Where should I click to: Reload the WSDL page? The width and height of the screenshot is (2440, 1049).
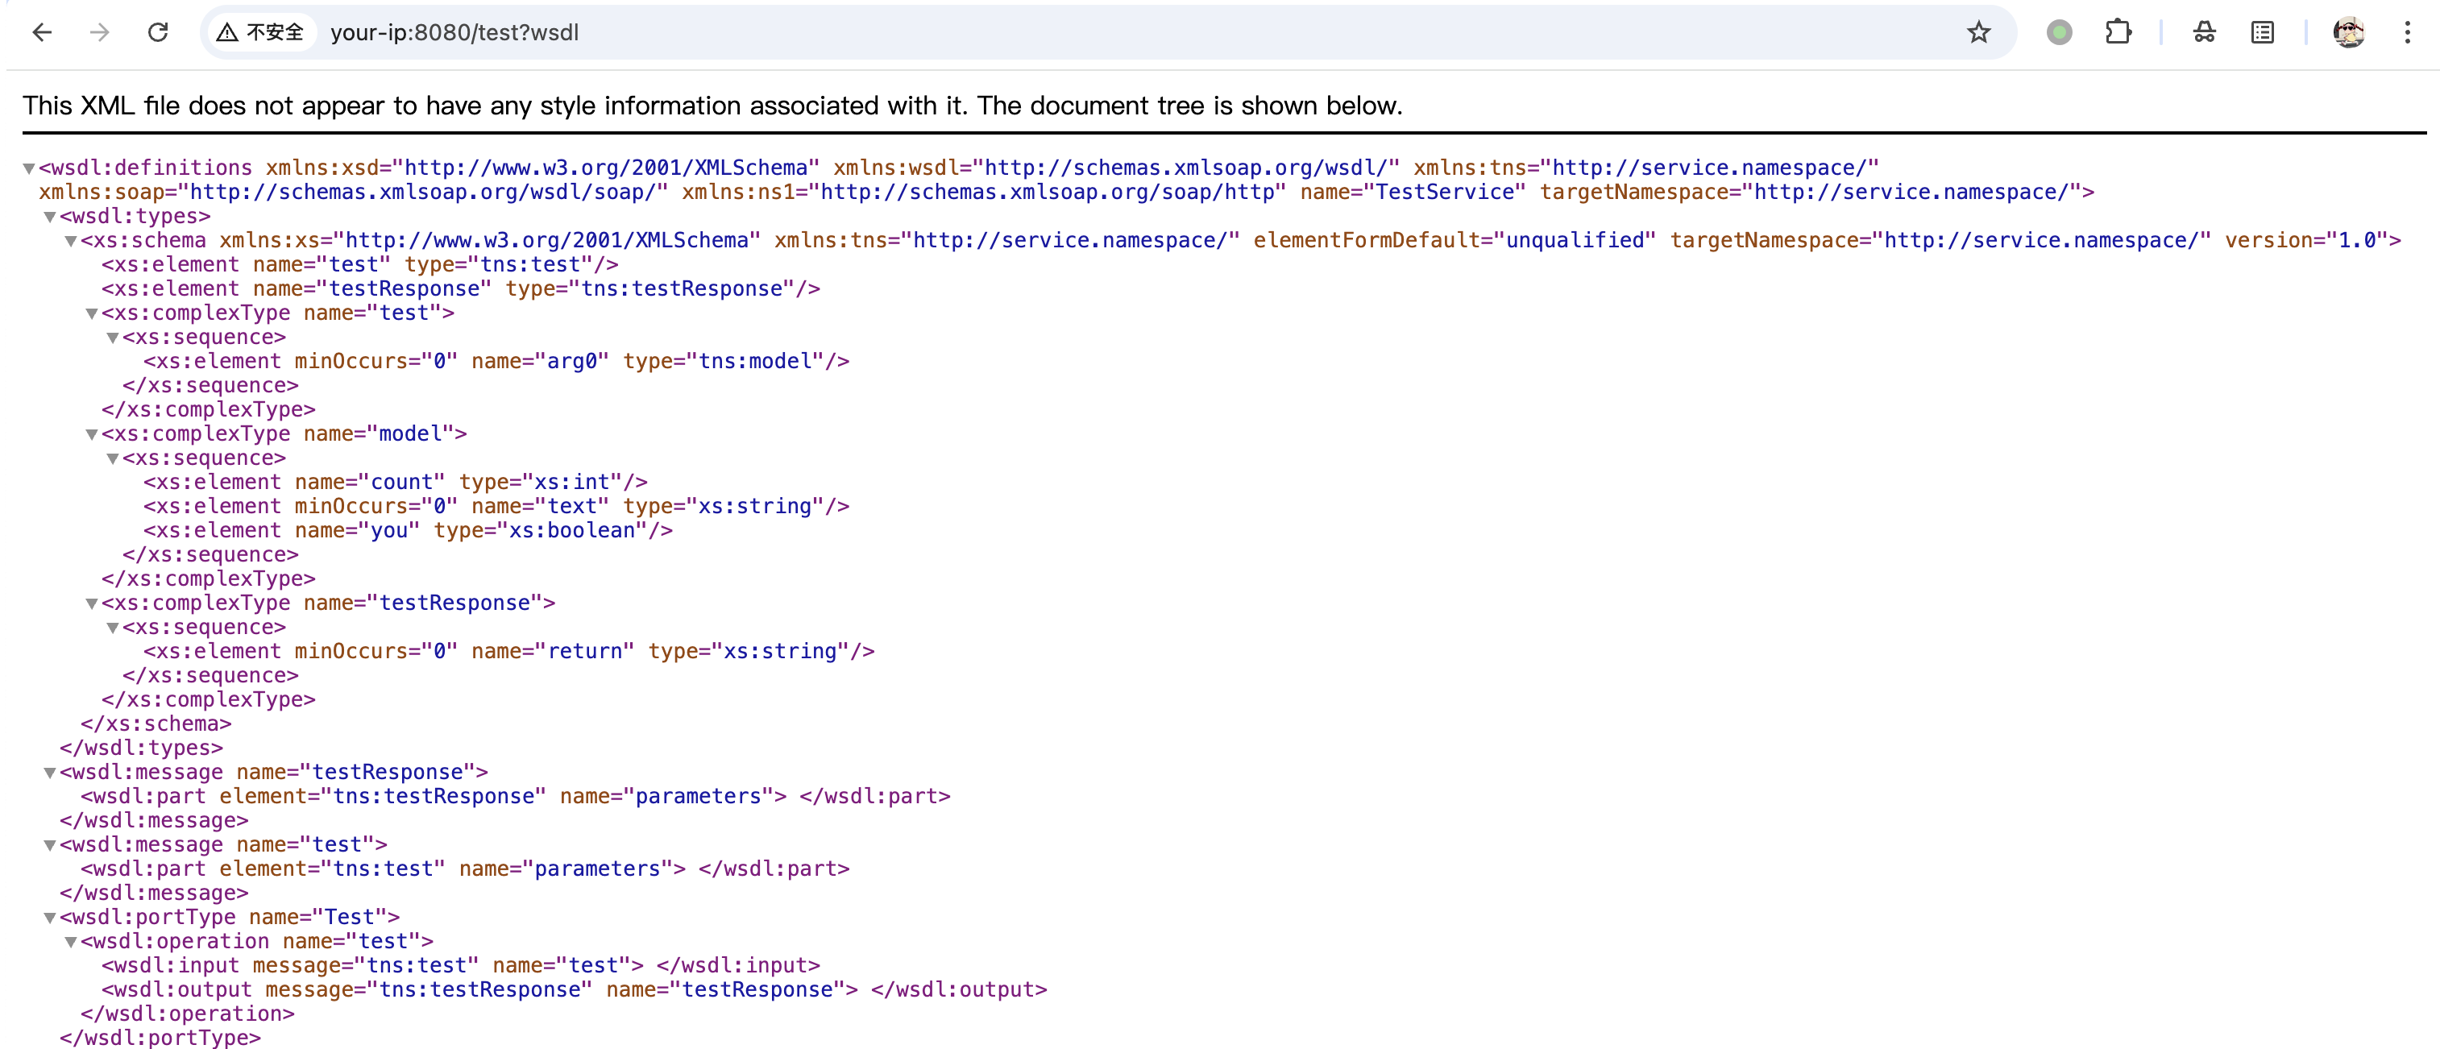(x=158, y=32)
